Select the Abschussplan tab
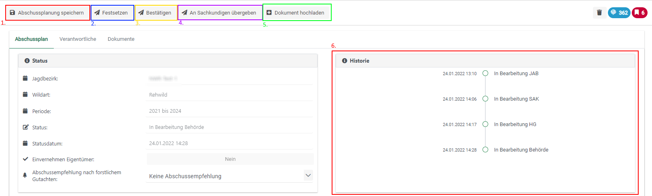Screen dimensions: 652x196 point(32,39)
